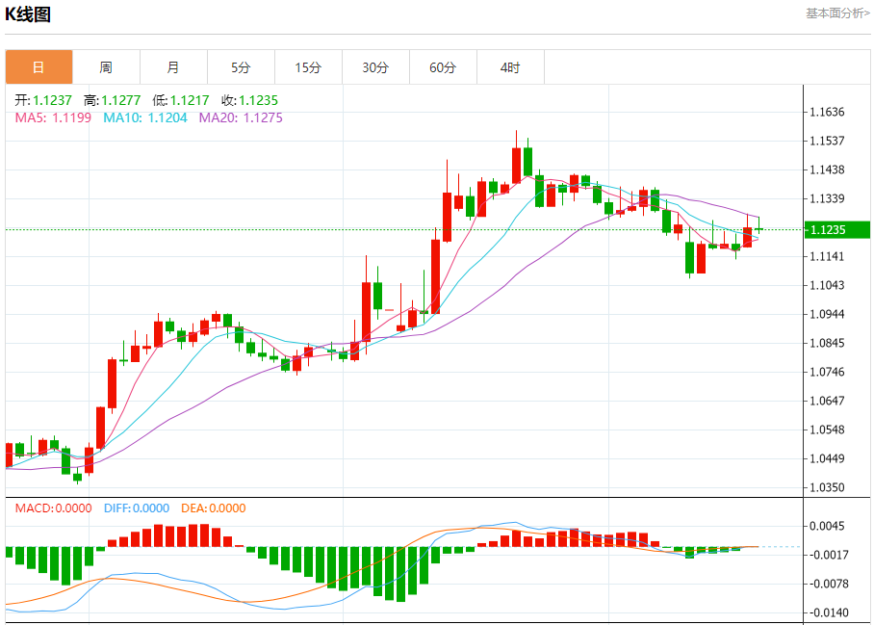
Task: Select the 日 daily chart tab
Action: (39, 67)
